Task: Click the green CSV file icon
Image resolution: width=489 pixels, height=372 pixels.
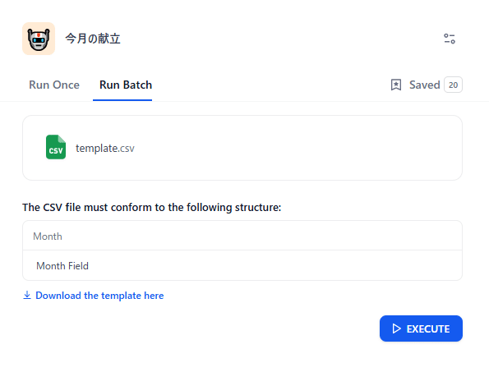Action: 56,147
